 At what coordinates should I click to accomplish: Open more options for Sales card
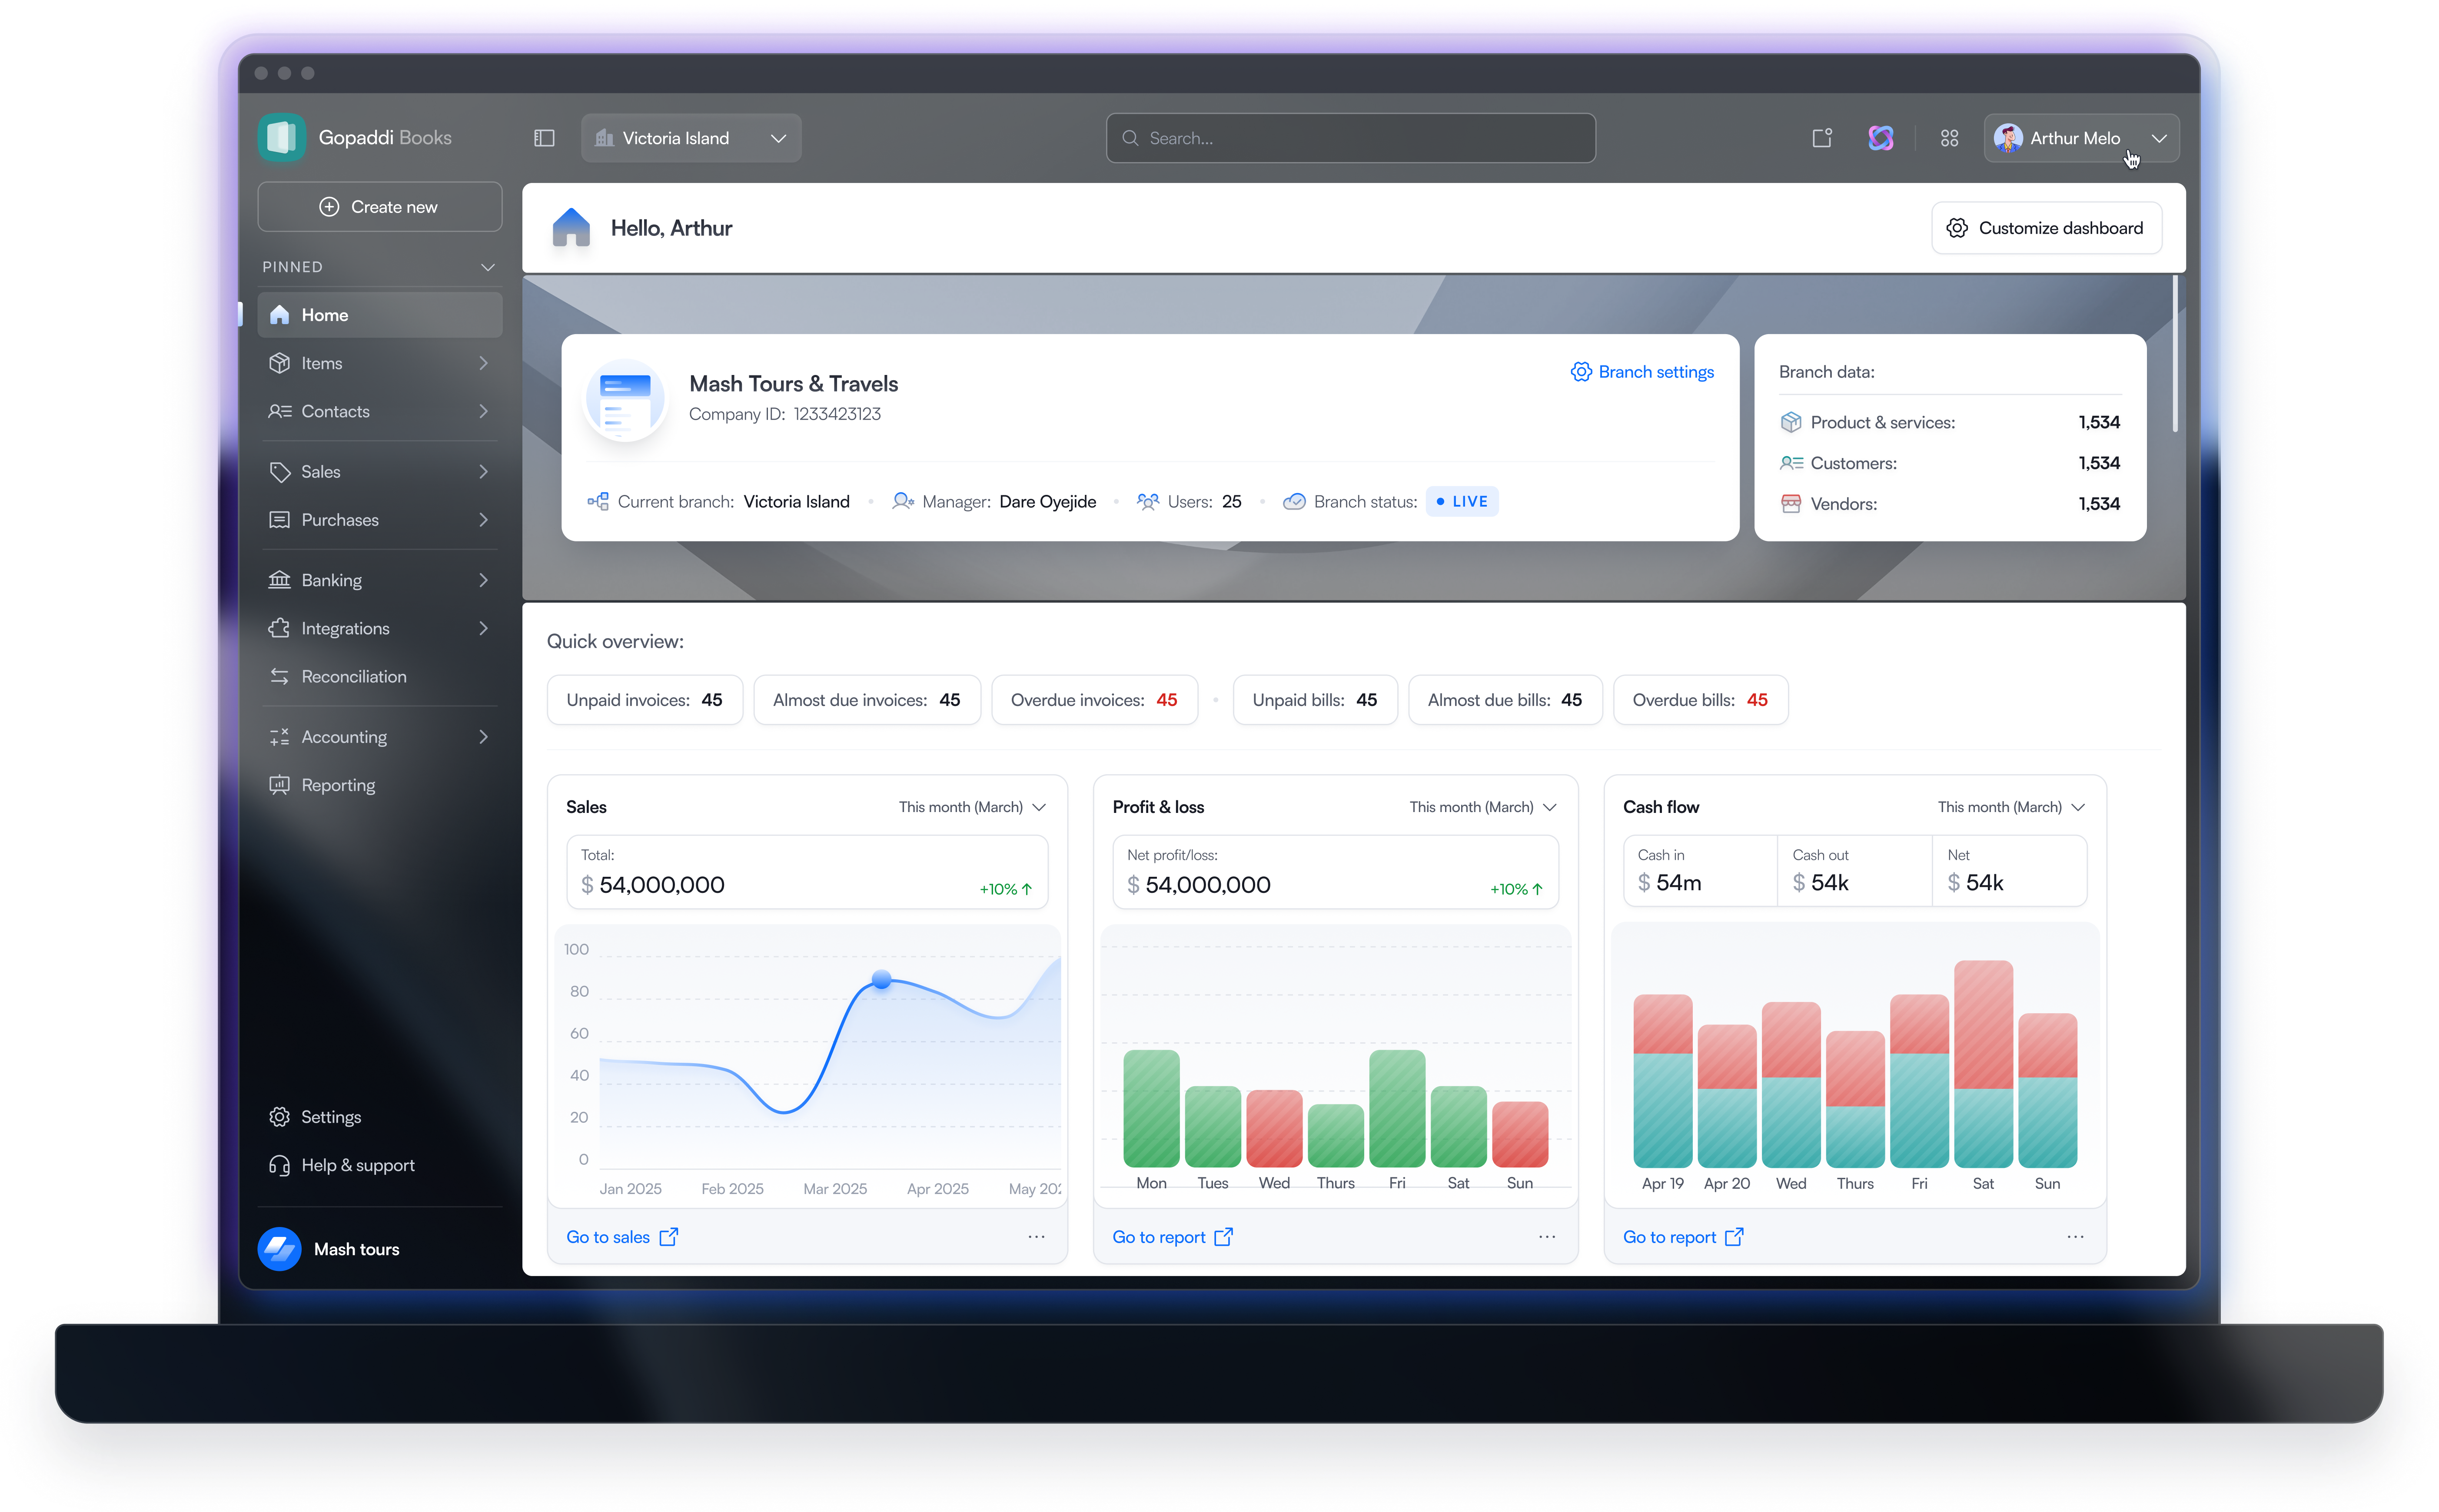pos(1036,1237)
